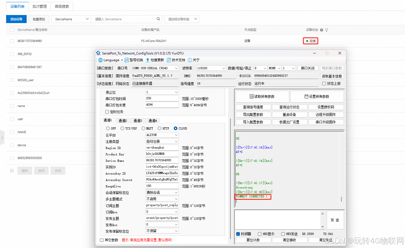Collapse the left side panel arrow
The image size is (405, 248).
2,138
